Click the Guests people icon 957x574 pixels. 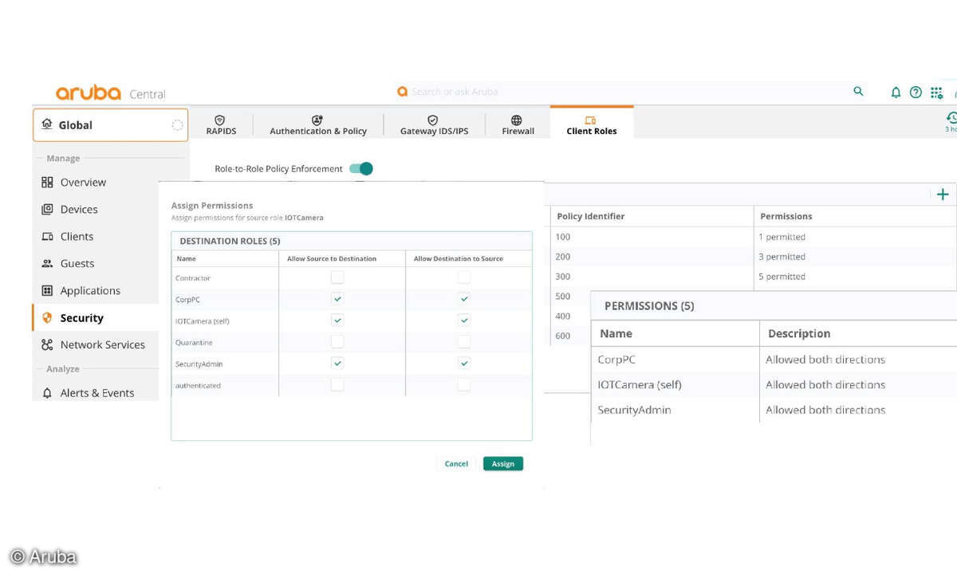(47, 264)
